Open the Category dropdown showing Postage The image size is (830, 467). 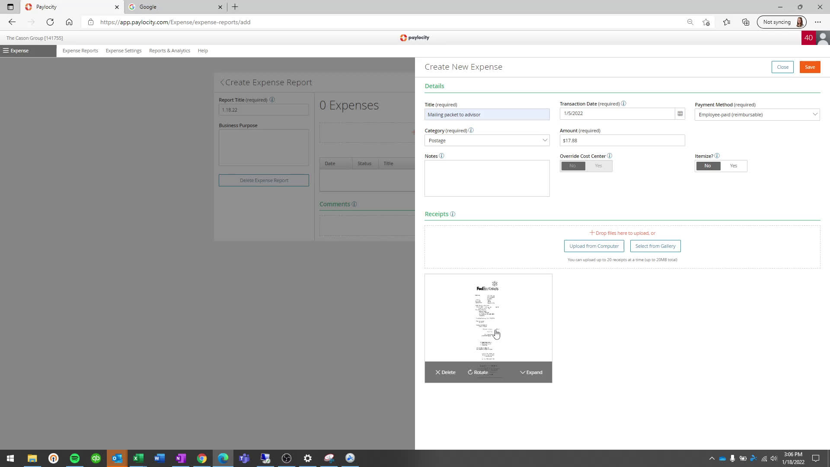[x=487, y=140]
